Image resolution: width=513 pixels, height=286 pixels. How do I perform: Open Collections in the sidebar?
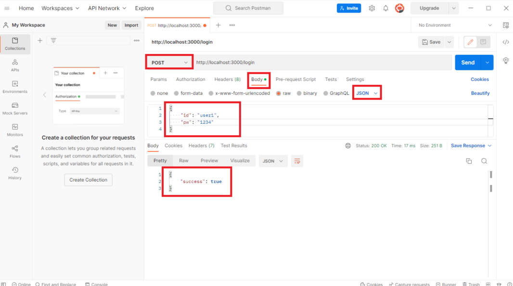(15, 44)
